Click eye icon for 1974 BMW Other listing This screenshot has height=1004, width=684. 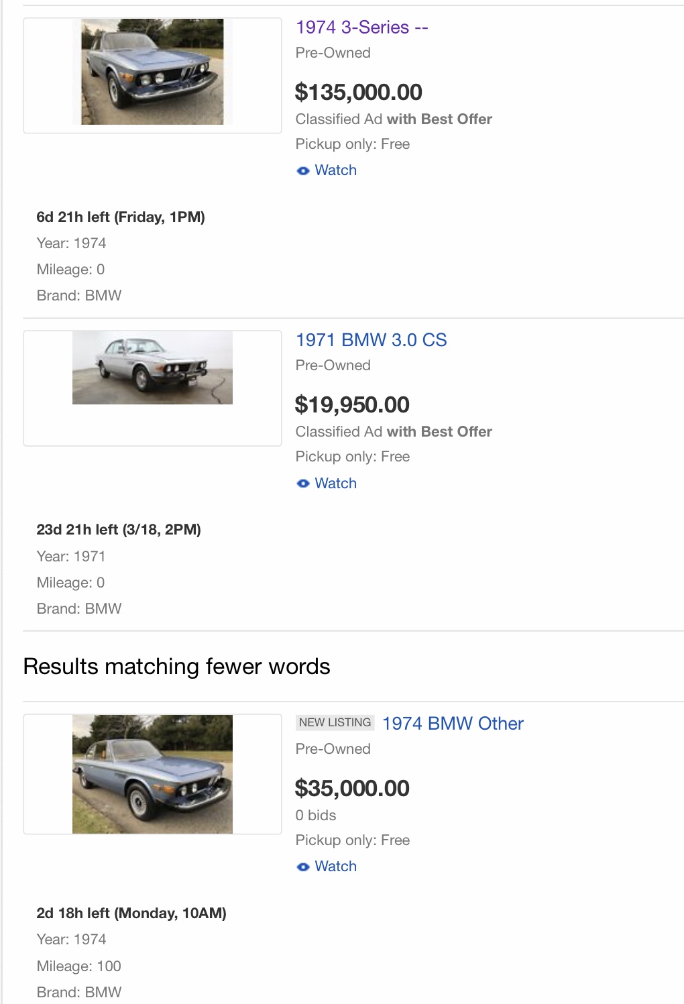click(x=303, y=867)
